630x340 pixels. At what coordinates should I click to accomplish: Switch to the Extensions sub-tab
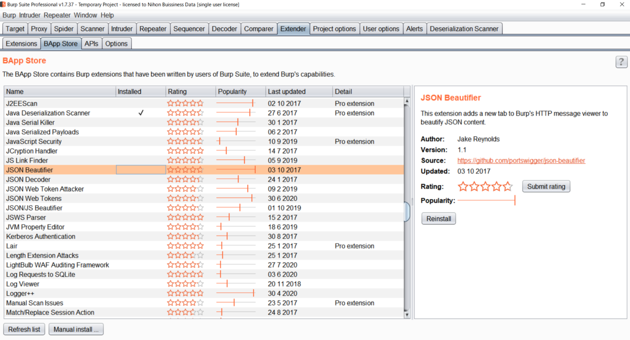click(22, 44)
